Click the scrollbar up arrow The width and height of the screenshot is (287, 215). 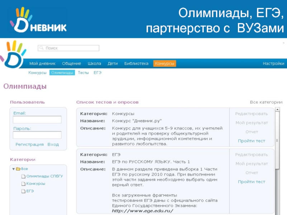277,109
